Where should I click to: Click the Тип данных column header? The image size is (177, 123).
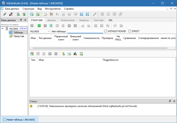(45, 38)
